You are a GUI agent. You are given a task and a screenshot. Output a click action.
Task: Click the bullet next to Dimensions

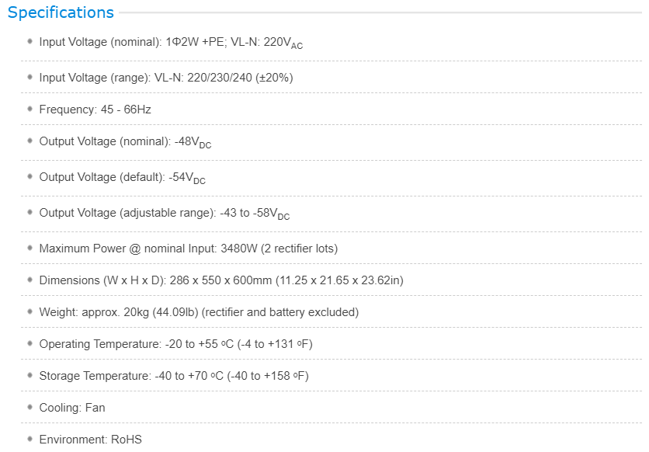click(x=29, y=280)
